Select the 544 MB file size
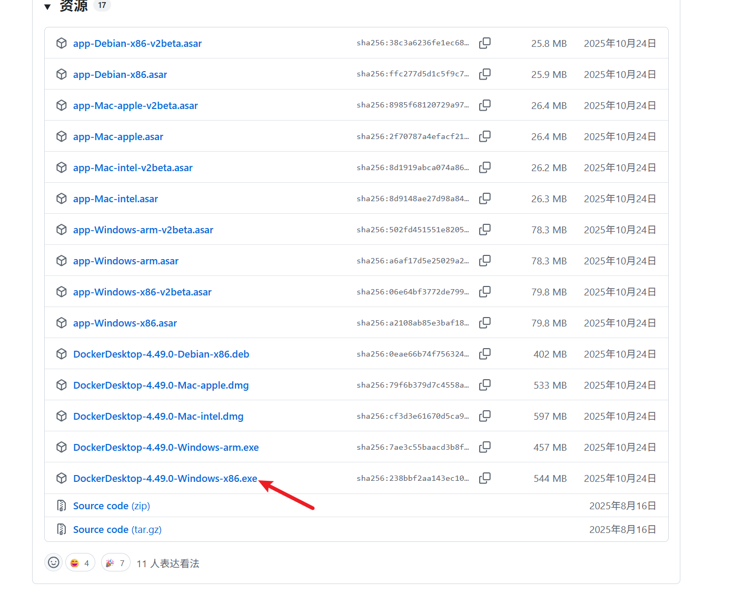 pyautogui.click(x=550, y=479)
